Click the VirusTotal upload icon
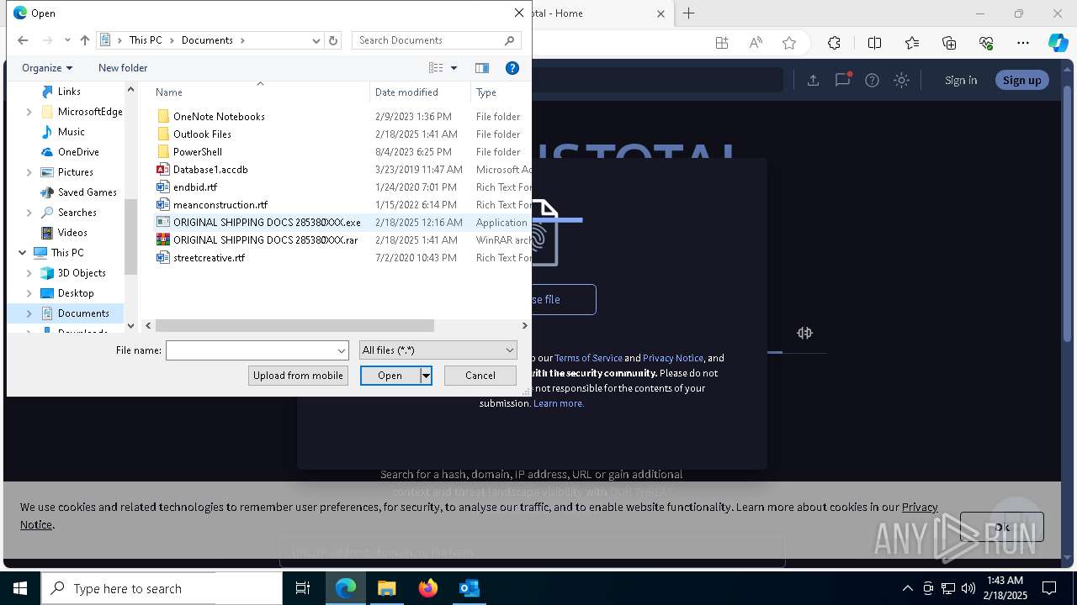 pos(813,80)
